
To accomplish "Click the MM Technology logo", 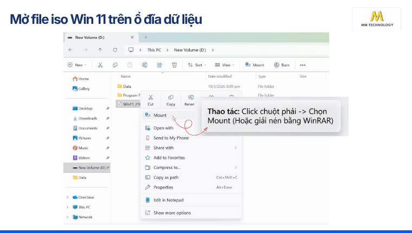I will click(377, 19).
